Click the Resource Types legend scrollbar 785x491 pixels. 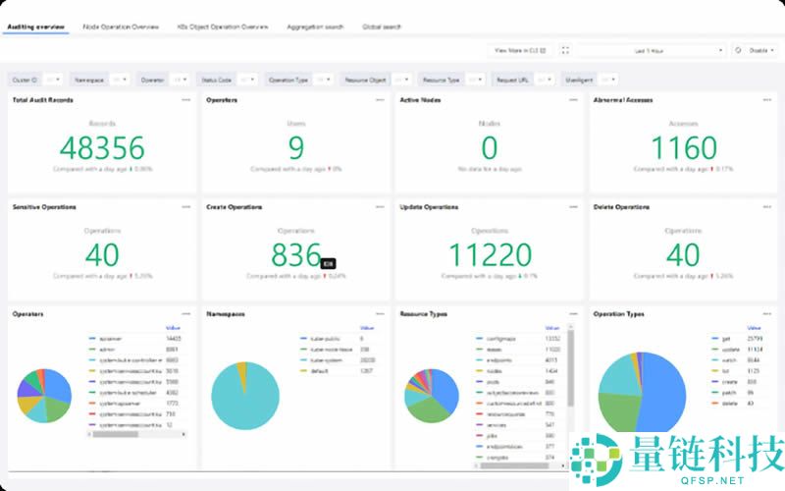pos(570,368)
